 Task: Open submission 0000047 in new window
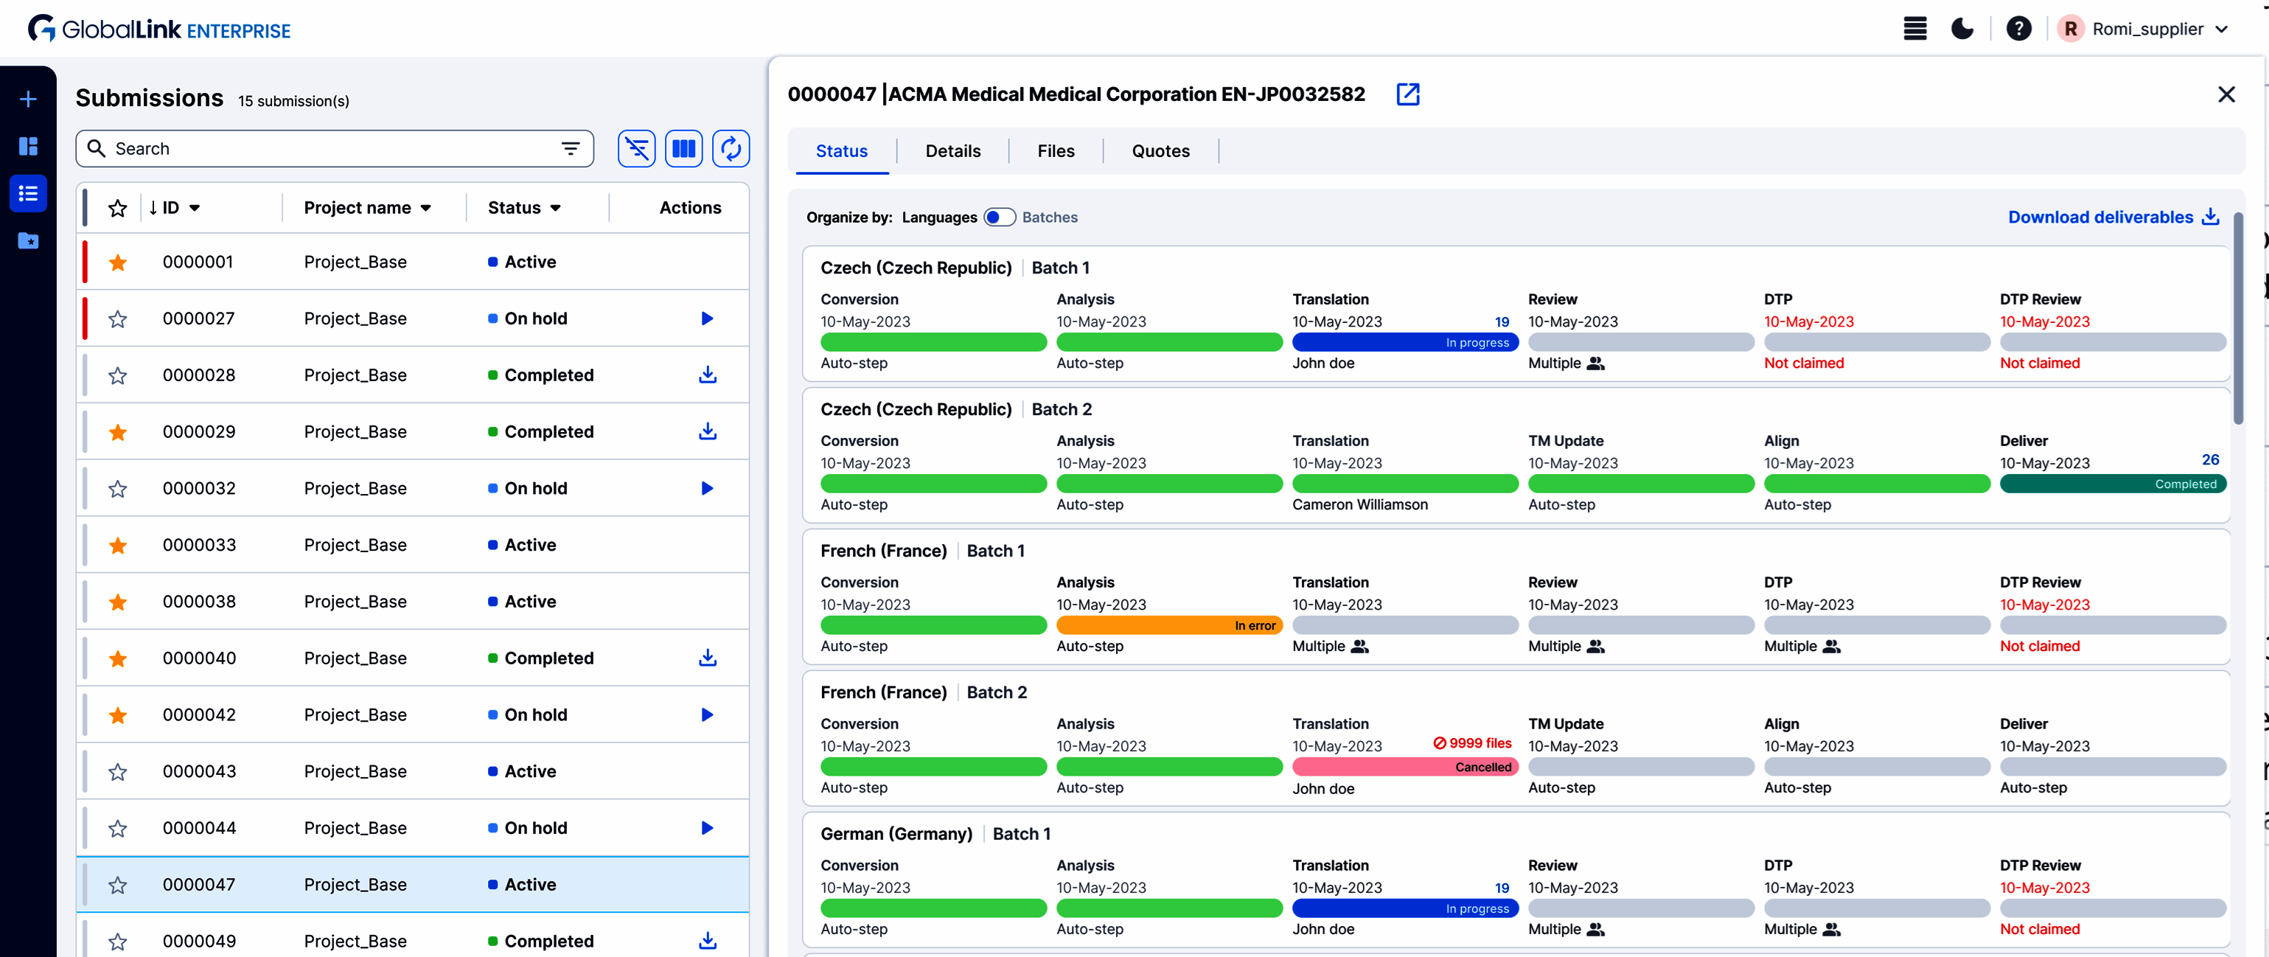coord(1407,94)
